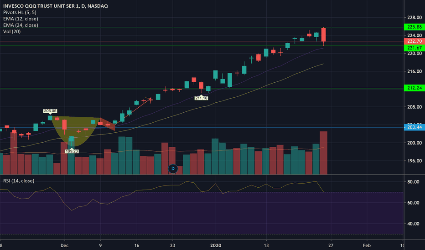Click the tallest red volume bar
Image resolution: width=425 pixels, height=250 pixels.
[x=324, y=153]
